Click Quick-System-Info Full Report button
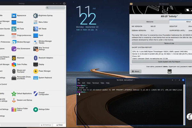 pyautogui.click(x=162, y=62)
